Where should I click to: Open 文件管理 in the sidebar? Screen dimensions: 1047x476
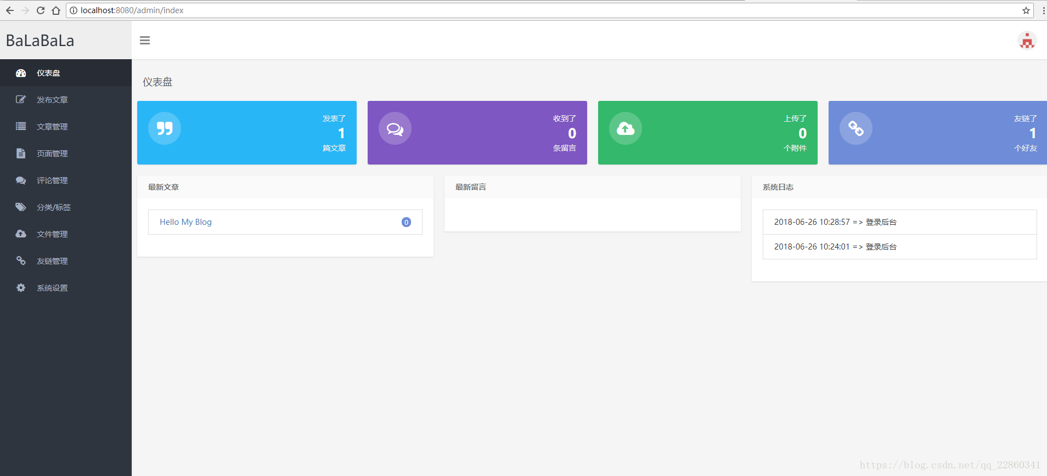66,234
